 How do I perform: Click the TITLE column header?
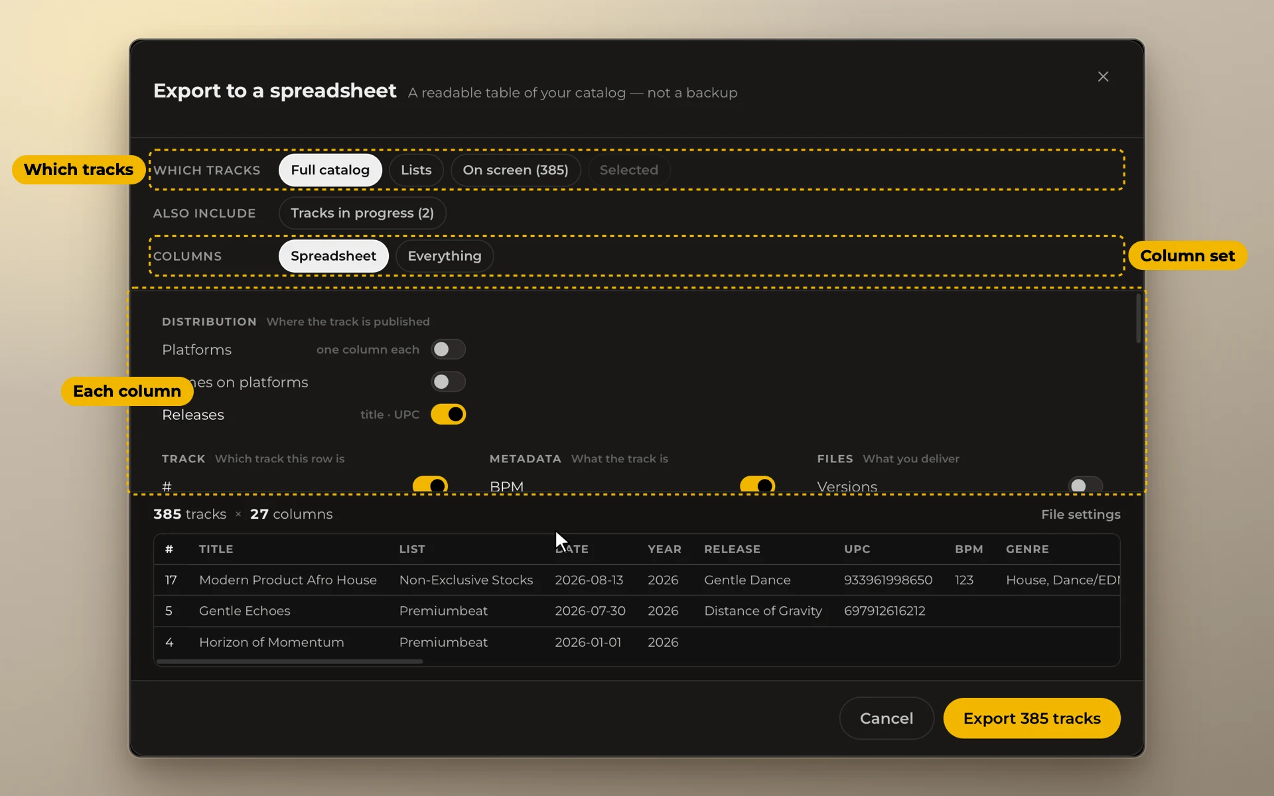(216, 549)
